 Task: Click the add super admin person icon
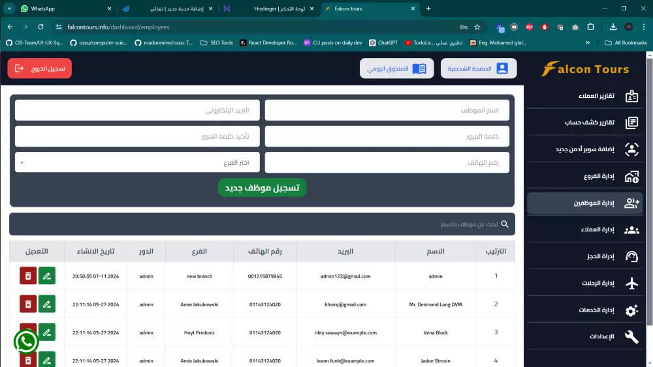(631, 149)
